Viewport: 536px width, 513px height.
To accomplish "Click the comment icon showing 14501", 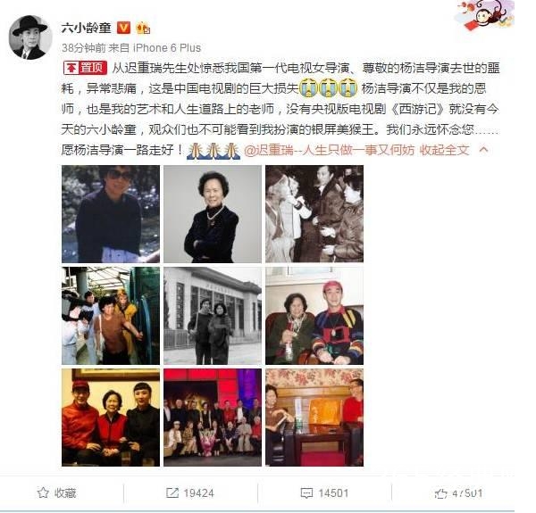I will point(306,492).
